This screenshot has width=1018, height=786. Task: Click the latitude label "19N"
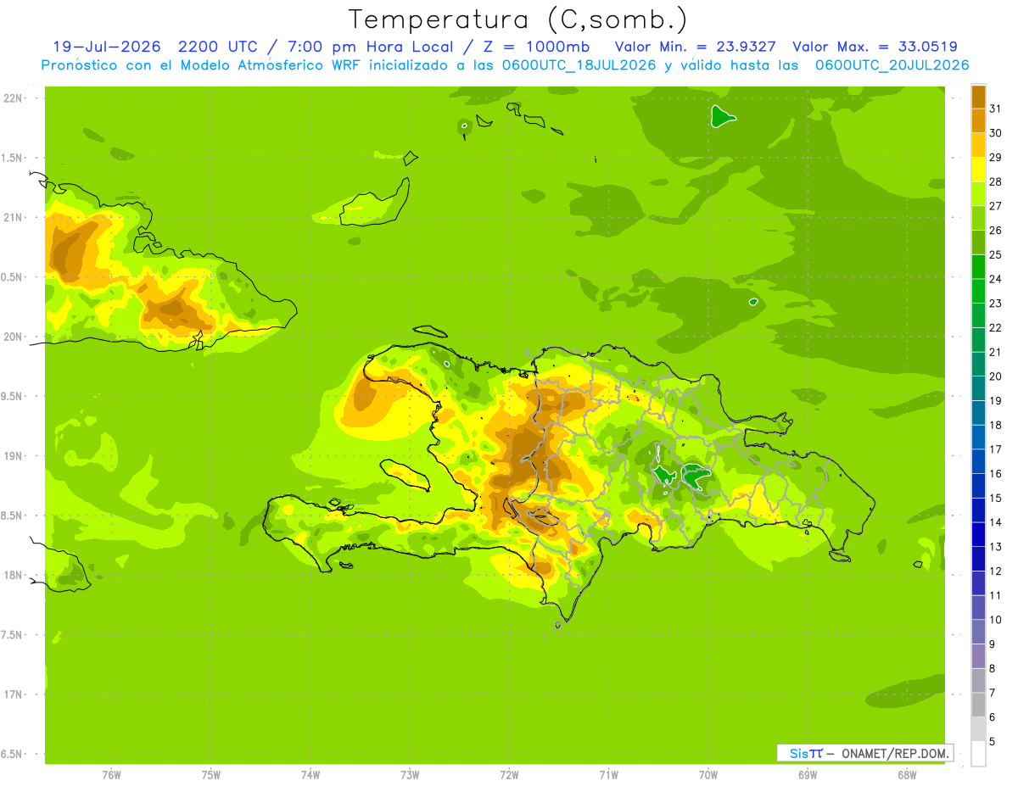(x=14, y=455)
